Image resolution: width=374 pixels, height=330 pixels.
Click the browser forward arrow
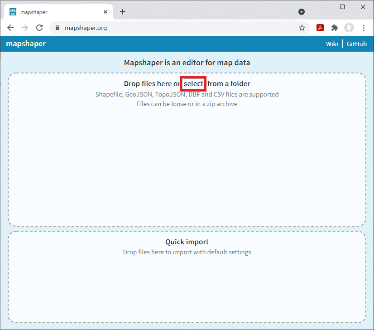coord(25,28)
